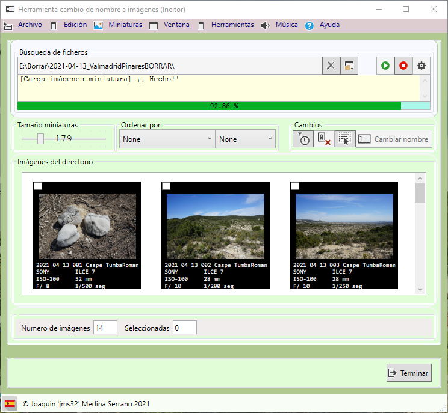448x413 pixels.
Task: Click the Archivo menu icon
Action: [8, 26]
